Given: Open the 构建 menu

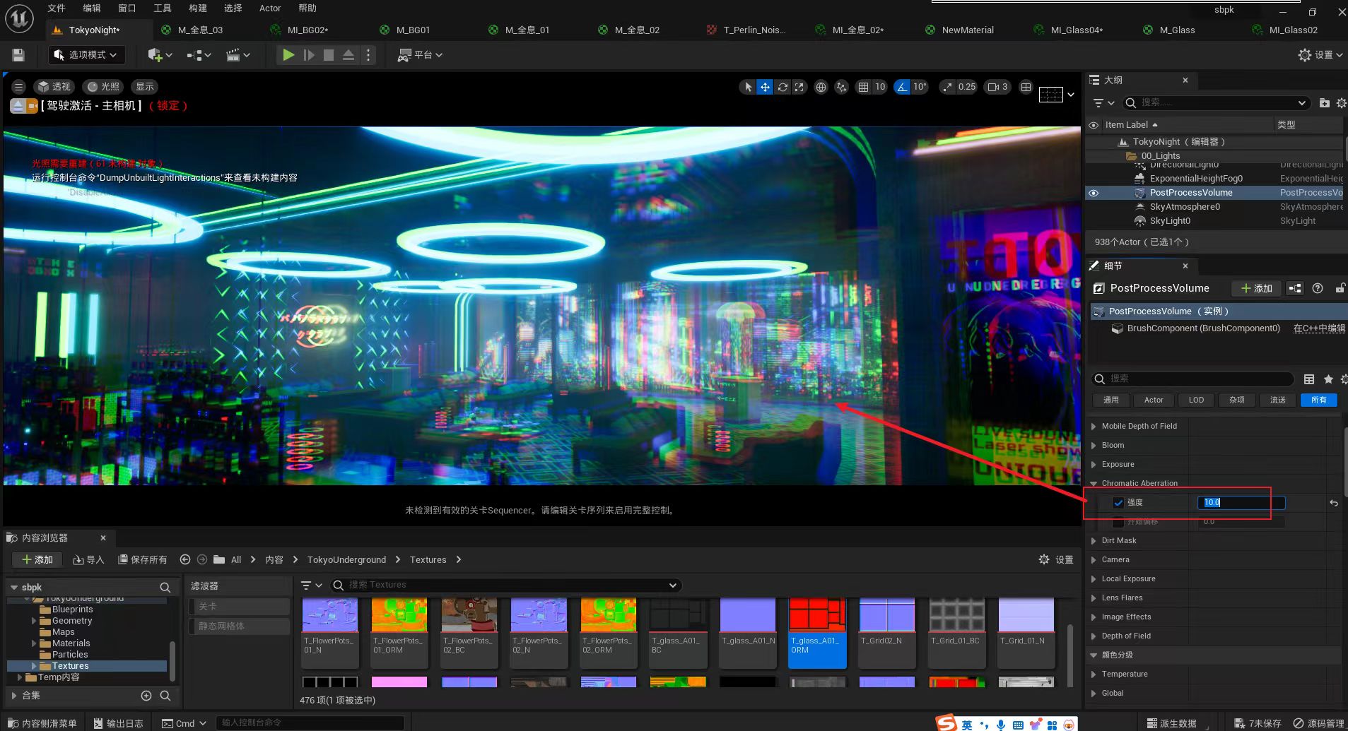Looking at the screenshot, I should click(198, 8).
